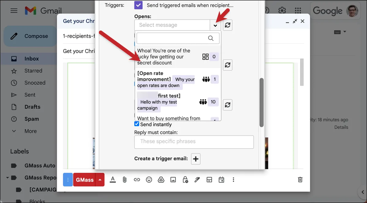Viewport: 367px width, 203px height.
Task: Open the Spam folder
Action: click(32, 119)
